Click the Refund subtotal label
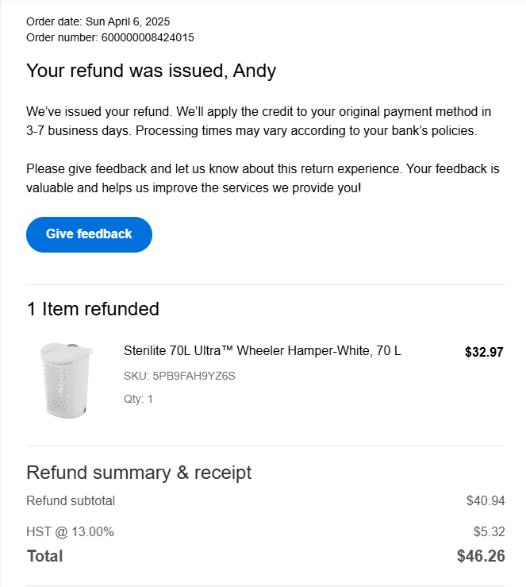526x587 pixels. [x=71, y=500]
